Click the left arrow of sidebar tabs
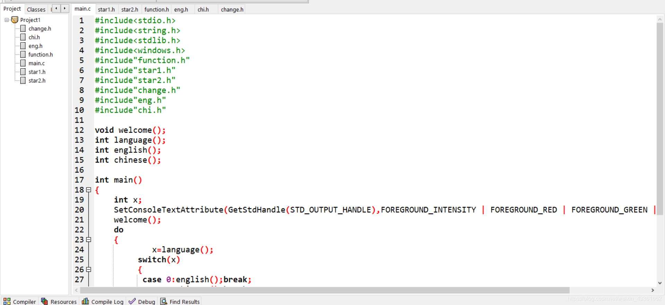This screenshot has height=305, width=665. [56, 8]
